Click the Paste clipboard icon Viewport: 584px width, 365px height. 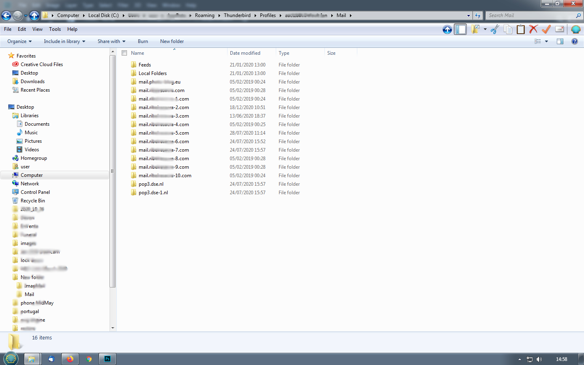click(x=521, y=29)
